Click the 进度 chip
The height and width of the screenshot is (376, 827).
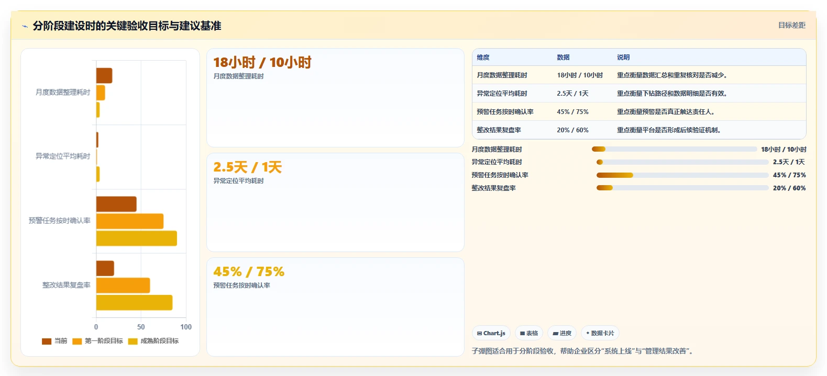click(x=562, y=333)
